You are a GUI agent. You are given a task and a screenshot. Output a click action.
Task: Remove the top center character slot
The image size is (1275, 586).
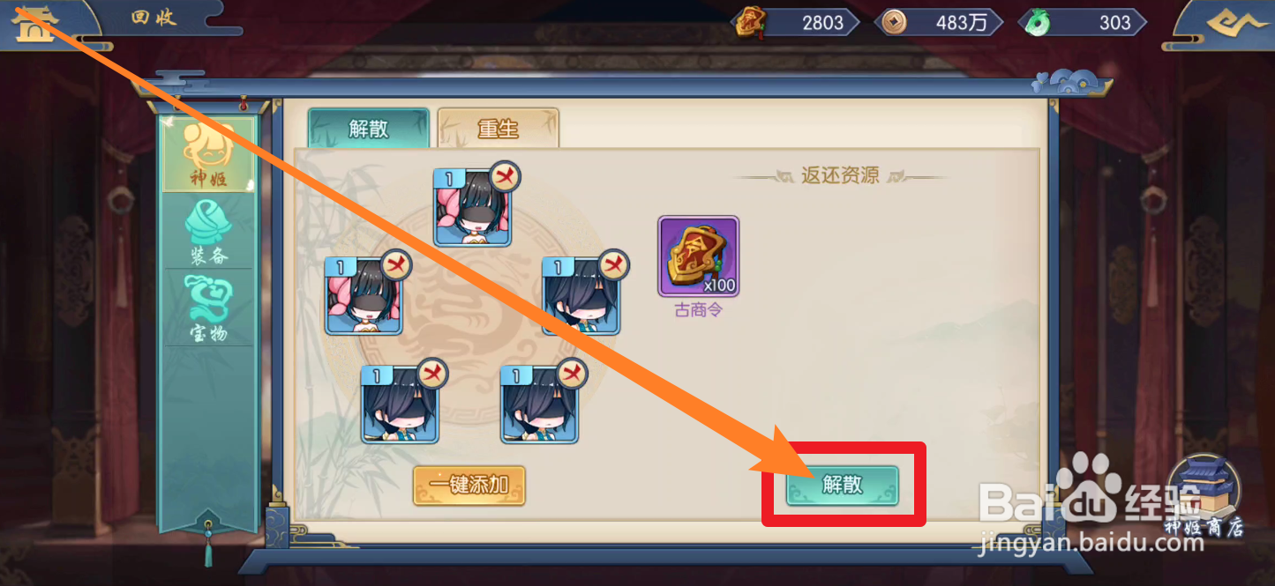click(505, 177)
